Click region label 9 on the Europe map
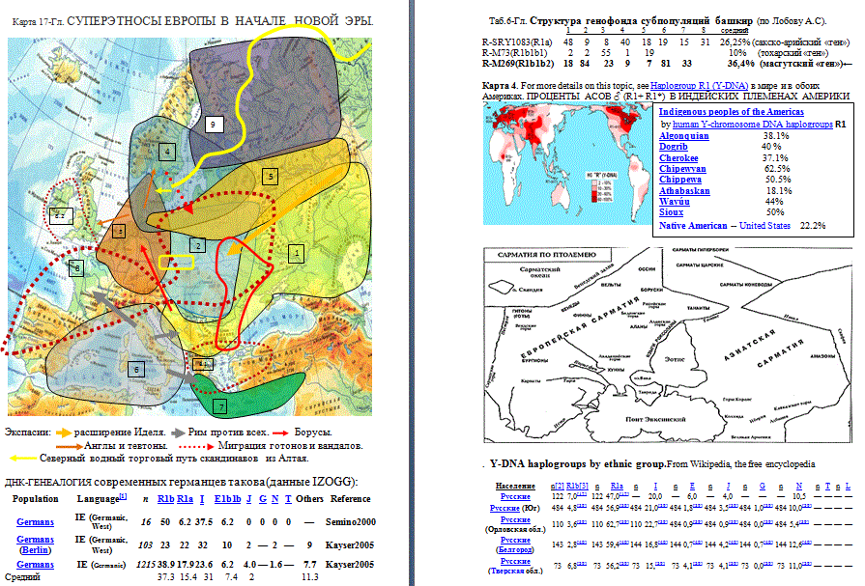865x586 pixels. pos(213,125)
